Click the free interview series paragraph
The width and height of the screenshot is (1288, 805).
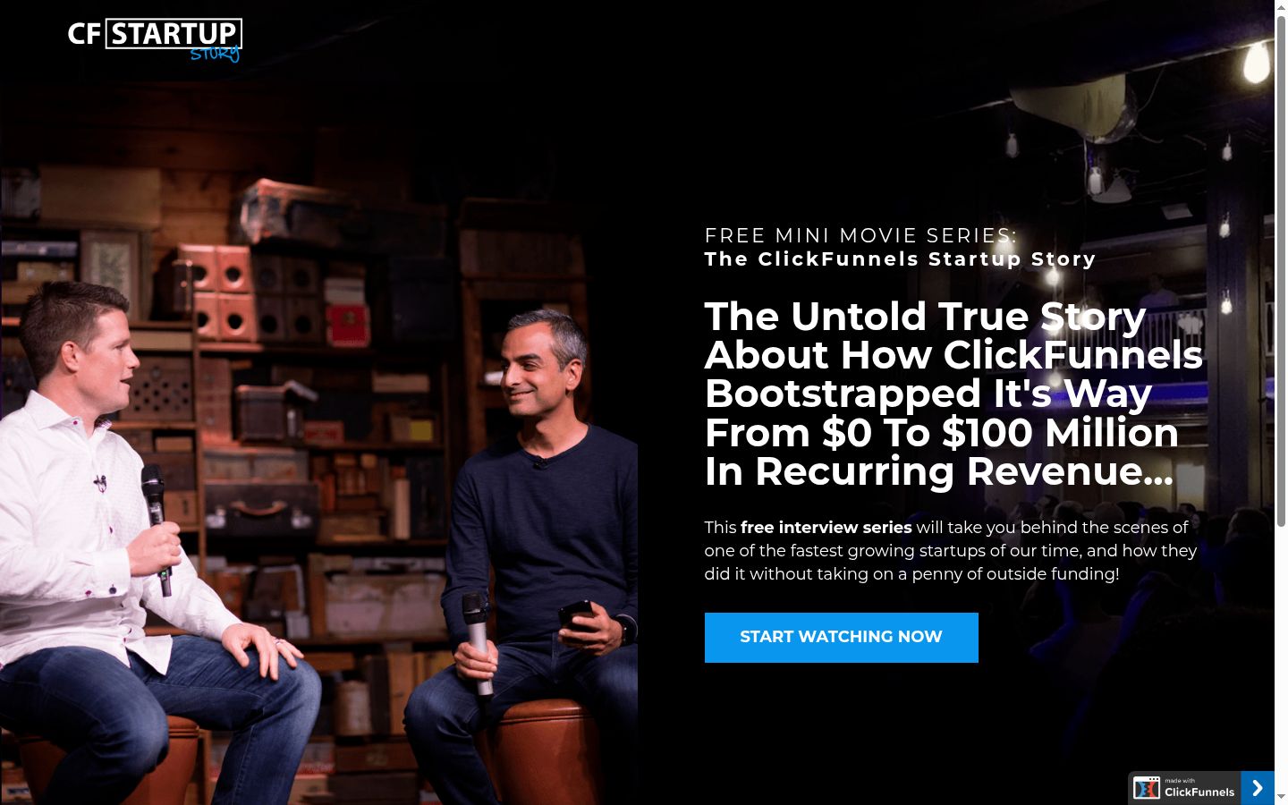pos(950,551)
